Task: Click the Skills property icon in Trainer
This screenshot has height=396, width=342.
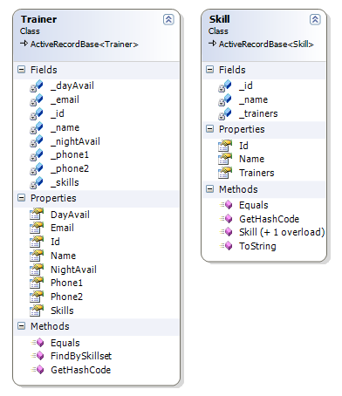Action: (x=37, y=311)
